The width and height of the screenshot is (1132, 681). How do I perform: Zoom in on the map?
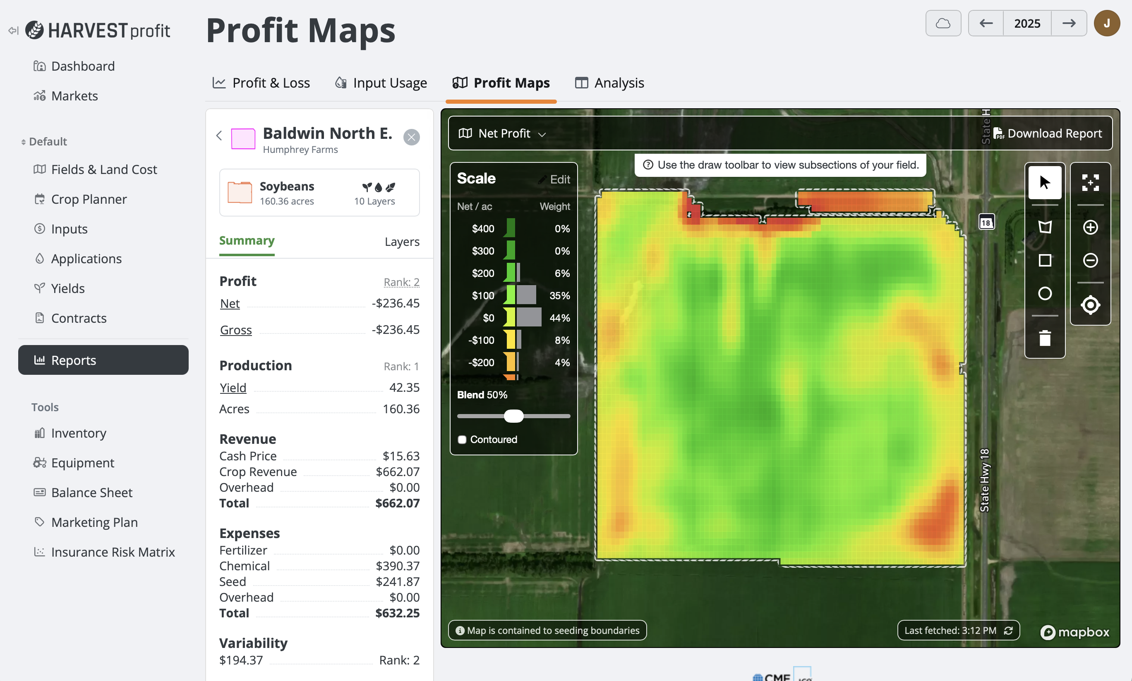pyautogui.click(x=1091, y=227)
